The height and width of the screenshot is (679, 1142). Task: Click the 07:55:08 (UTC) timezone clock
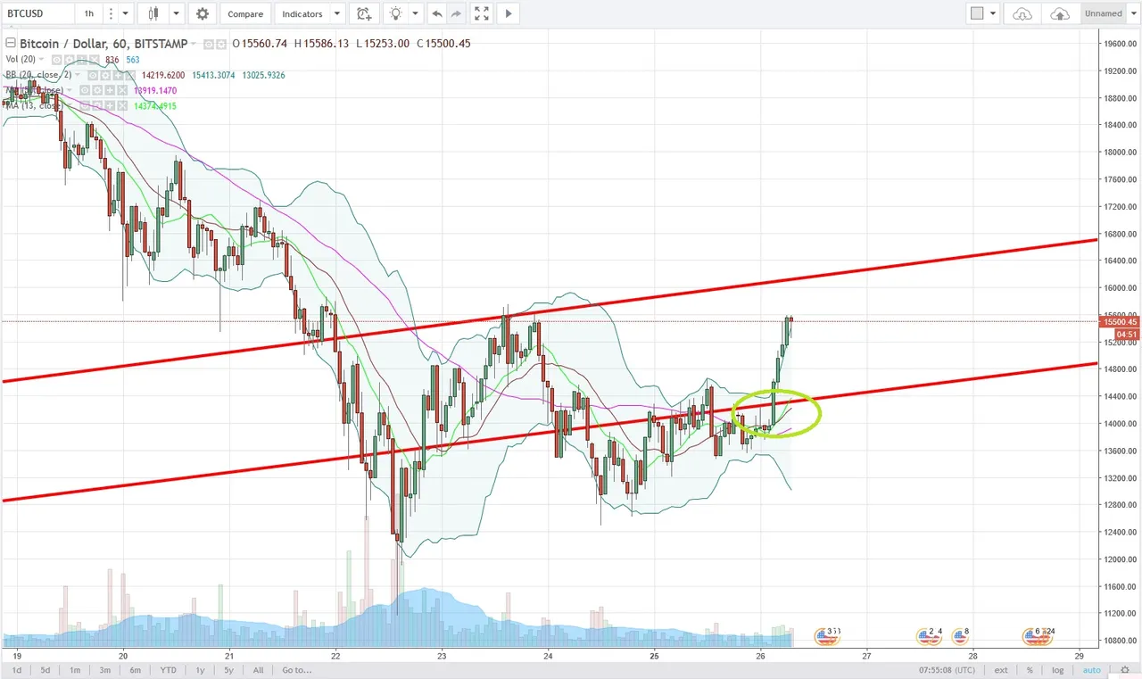tap(949, 669)
